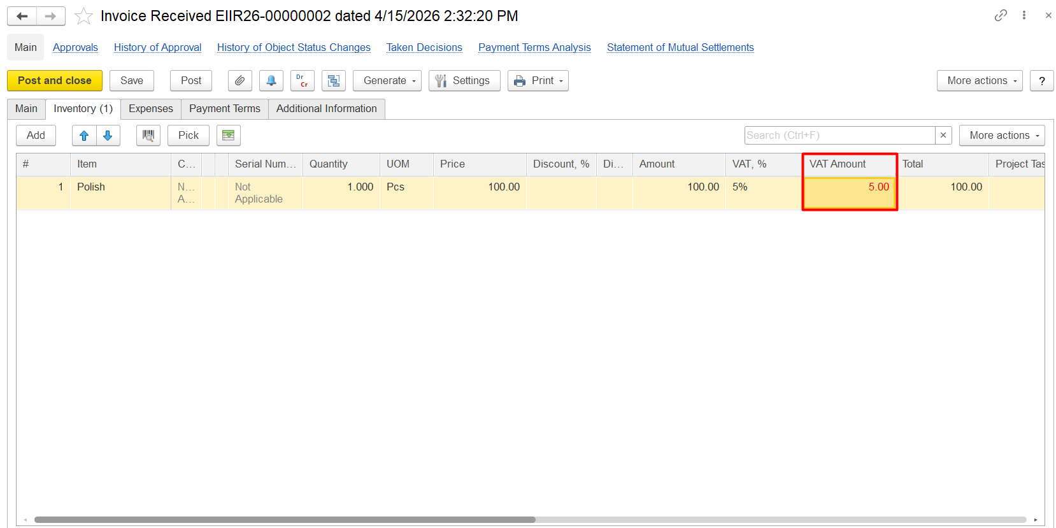This screenshot has height=528, width=1056.
Task: Open the Print dropdown menu
Action: 538,81
